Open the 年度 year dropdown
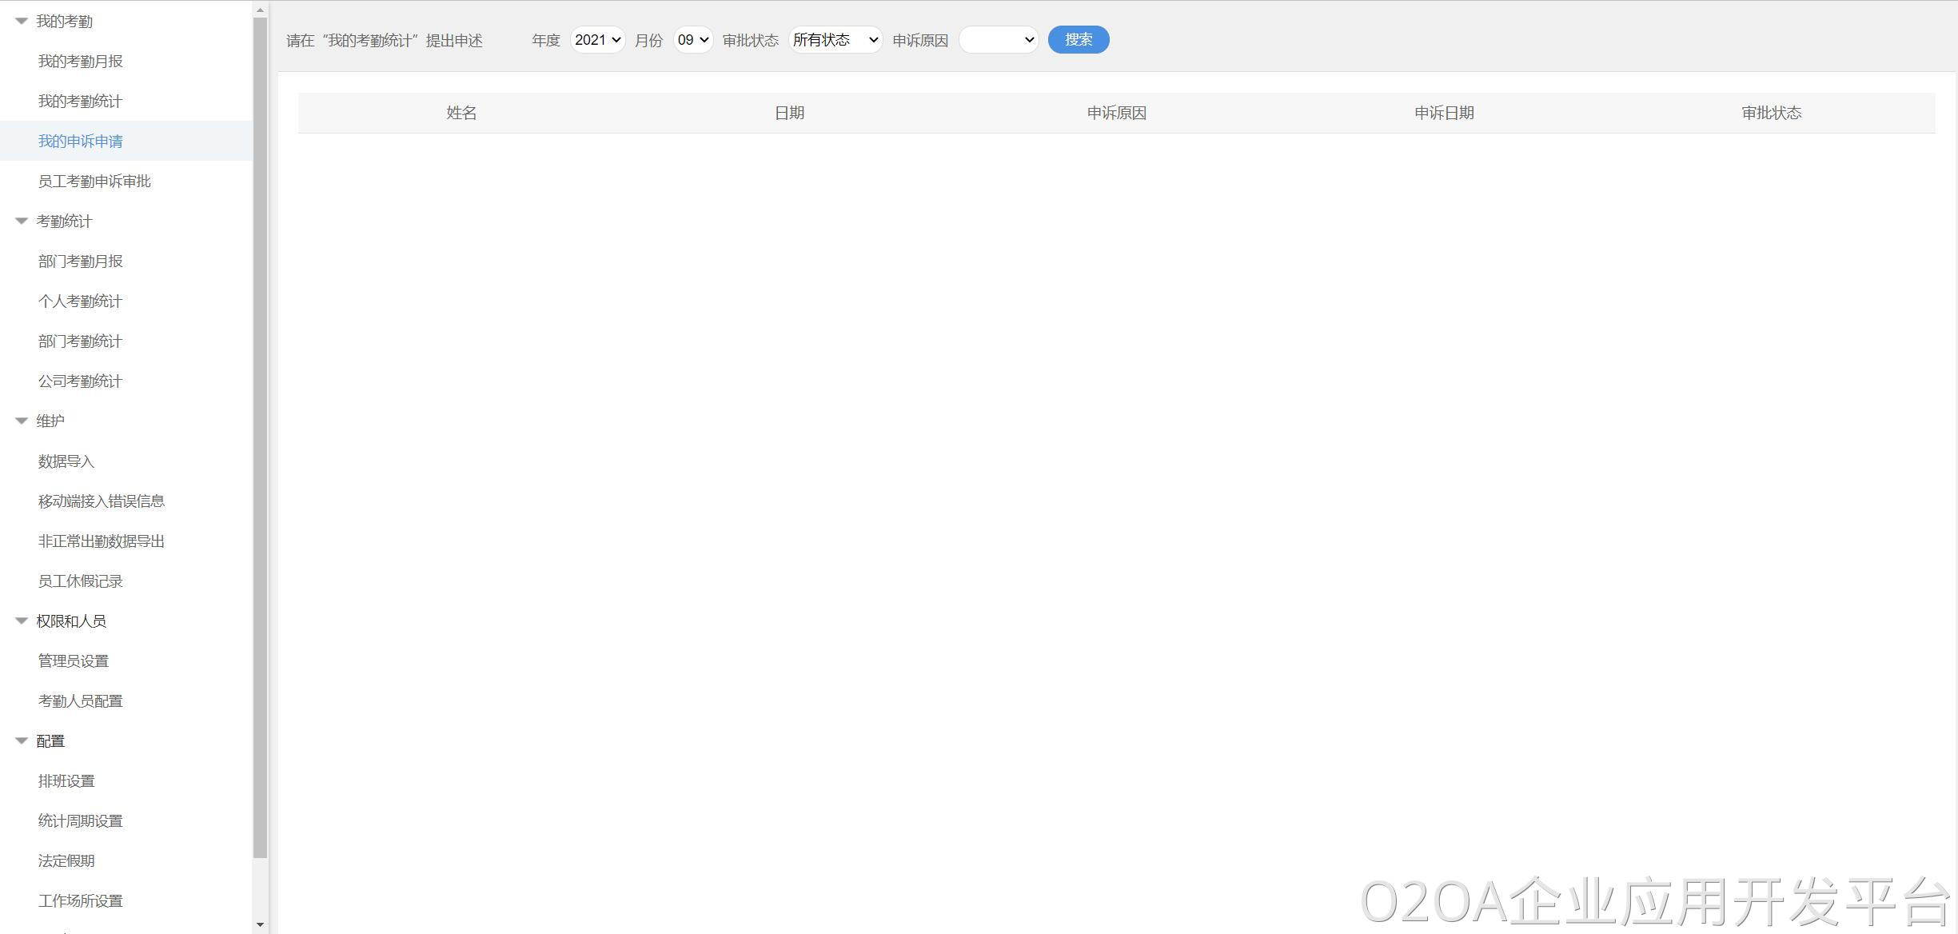Viewport: 1958px width, 934px height. tap(597, 40)
